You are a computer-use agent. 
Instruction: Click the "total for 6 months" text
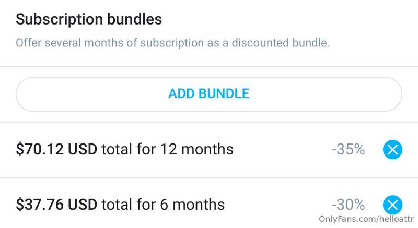pyautogui.click(x=163, y=204)
